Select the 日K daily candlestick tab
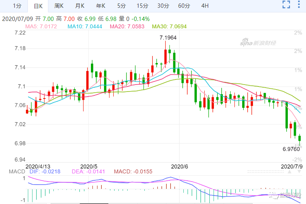 pos(38,6)
